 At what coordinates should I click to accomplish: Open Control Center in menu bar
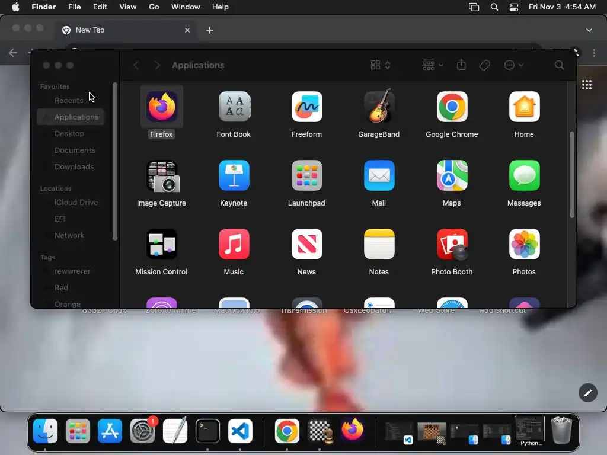coord(514,7)
